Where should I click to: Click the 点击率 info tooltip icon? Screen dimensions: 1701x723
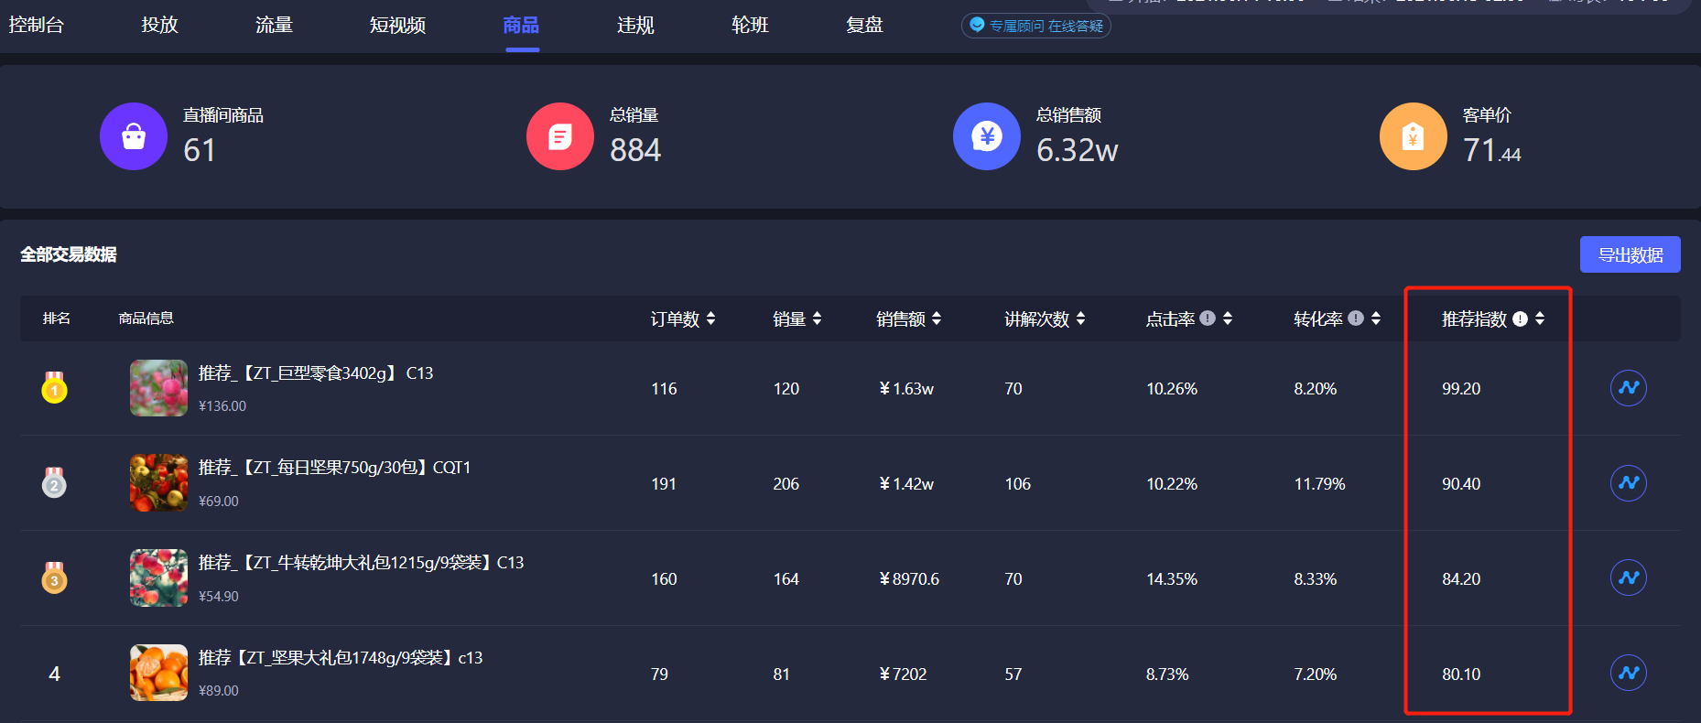1208,318
